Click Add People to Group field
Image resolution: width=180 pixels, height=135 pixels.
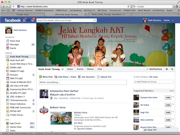tap(153, 82)
